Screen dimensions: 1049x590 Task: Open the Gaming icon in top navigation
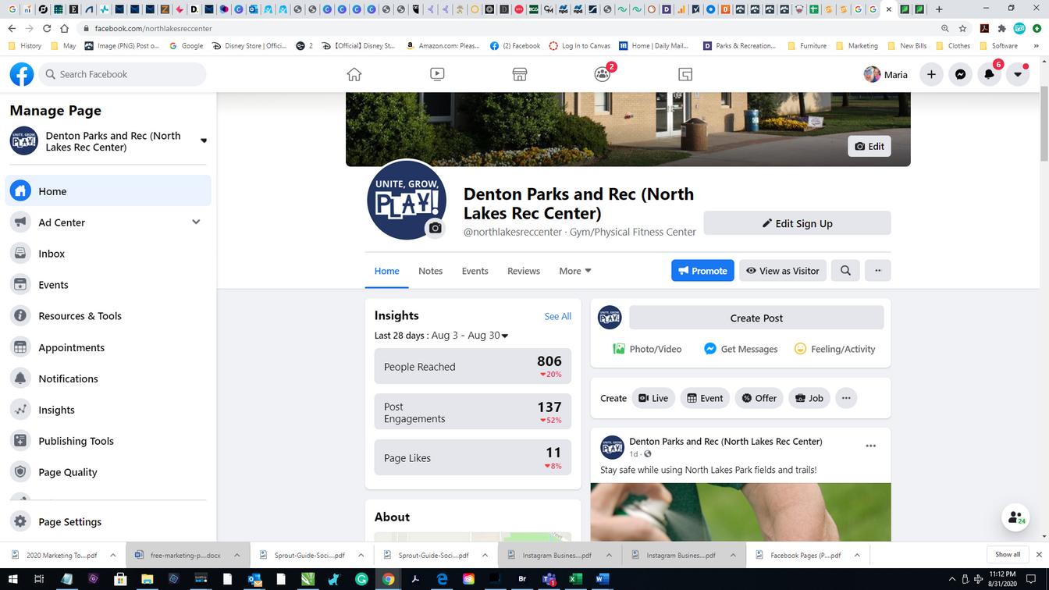(685, 74)
